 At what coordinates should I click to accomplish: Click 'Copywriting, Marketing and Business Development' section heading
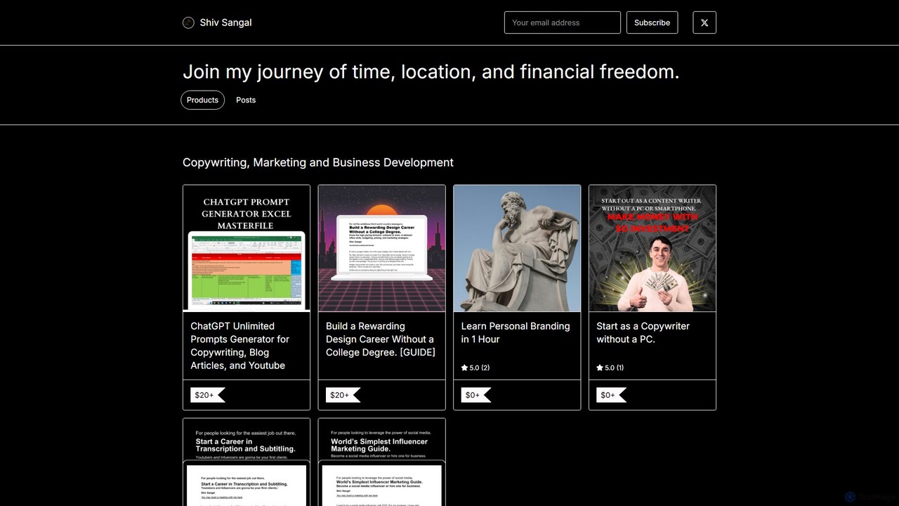318,162
